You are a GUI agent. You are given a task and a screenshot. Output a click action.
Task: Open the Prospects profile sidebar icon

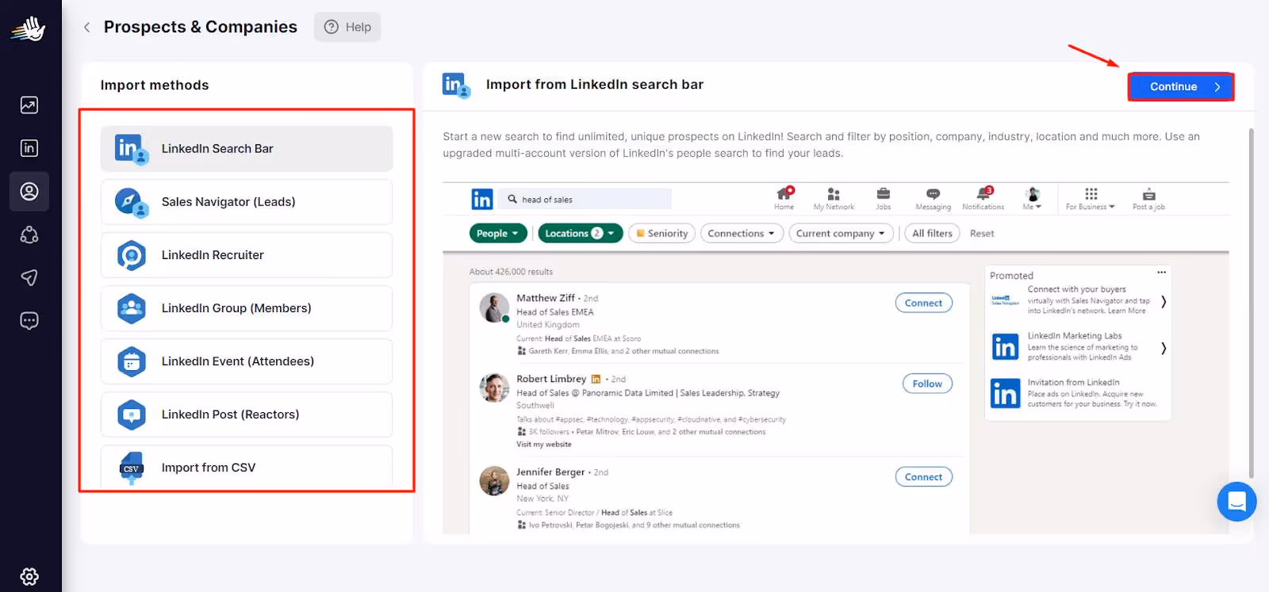(x=29, y=192)
